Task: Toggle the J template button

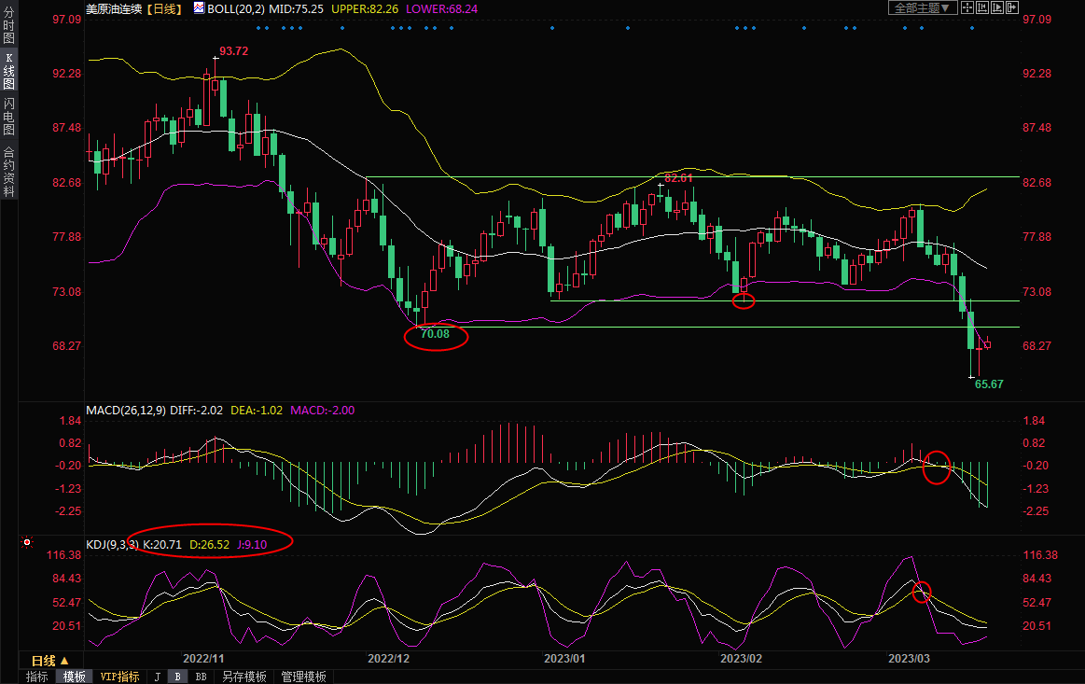Action: [x=157, y=677]
